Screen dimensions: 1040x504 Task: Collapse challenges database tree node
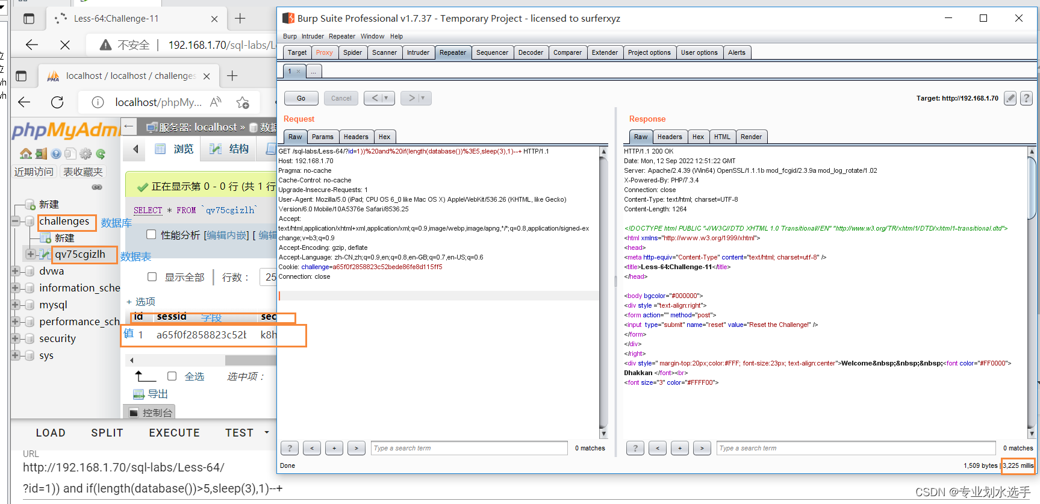point(16,221)
